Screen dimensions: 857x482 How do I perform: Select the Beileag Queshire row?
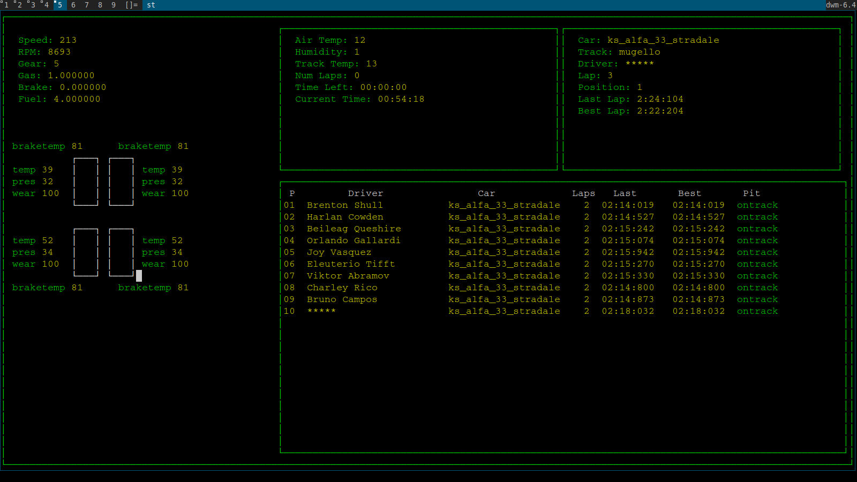(531, 229)
